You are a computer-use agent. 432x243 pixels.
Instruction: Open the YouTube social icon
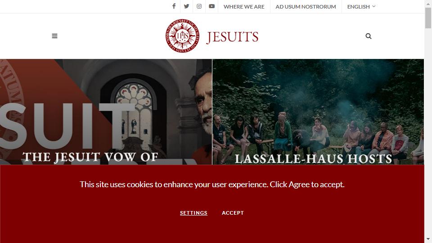[x=211, y=6]
